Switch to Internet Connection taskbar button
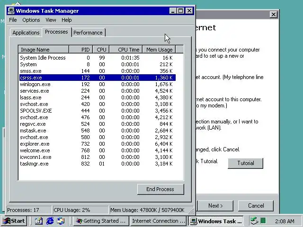The width and height of the screenshot is (303, 227). (159, 221)
